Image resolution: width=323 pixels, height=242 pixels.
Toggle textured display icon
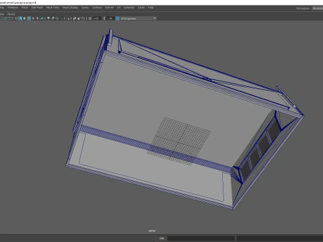[x=33, y=18]
